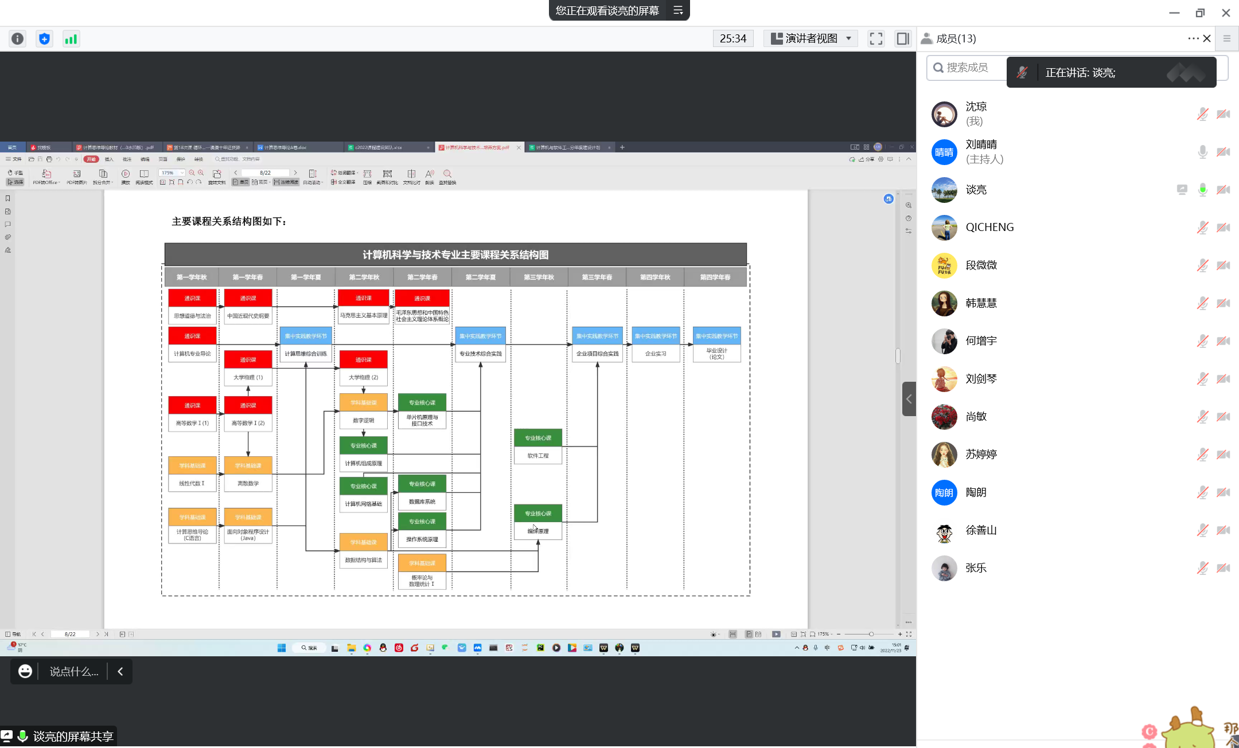Enter fullscreen with the expand icon
Image resolution: width=1239 pixels, height=748 pixels.
pyautogui.click(x=876, y=38)
